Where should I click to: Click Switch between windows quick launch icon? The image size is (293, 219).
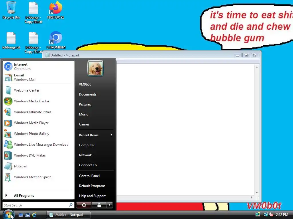(27, 215)
